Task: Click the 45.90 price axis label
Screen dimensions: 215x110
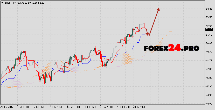Action: (209, 86)
